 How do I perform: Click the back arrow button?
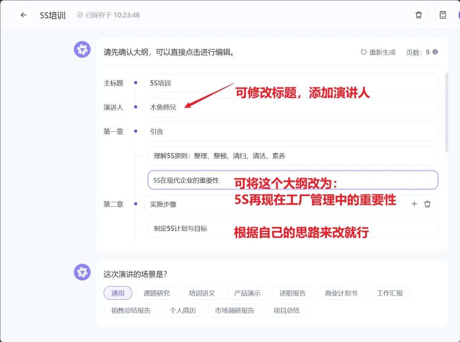(x=23, y=15)
